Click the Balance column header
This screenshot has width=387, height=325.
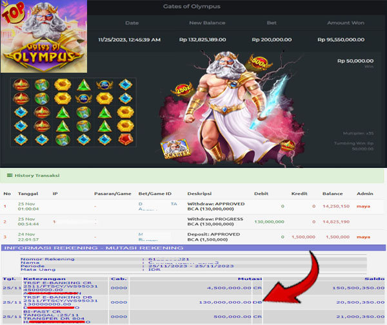(x=332, y=194)
